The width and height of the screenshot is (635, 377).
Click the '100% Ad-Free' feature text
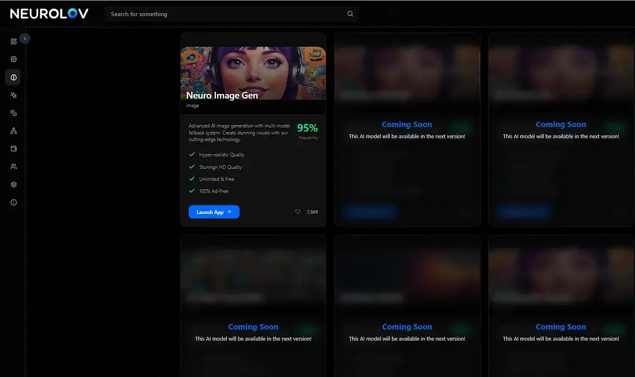click(214, 191)
